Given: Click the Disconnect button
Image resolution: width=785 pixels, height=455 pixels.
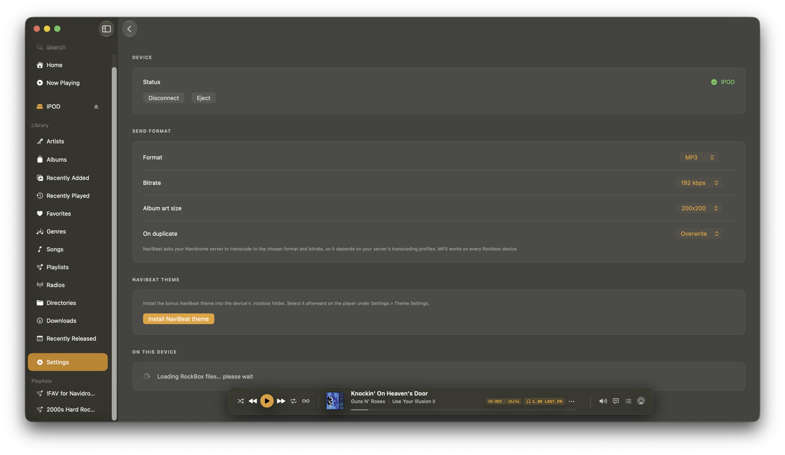Looking at the screenshot, I should 163,98.
